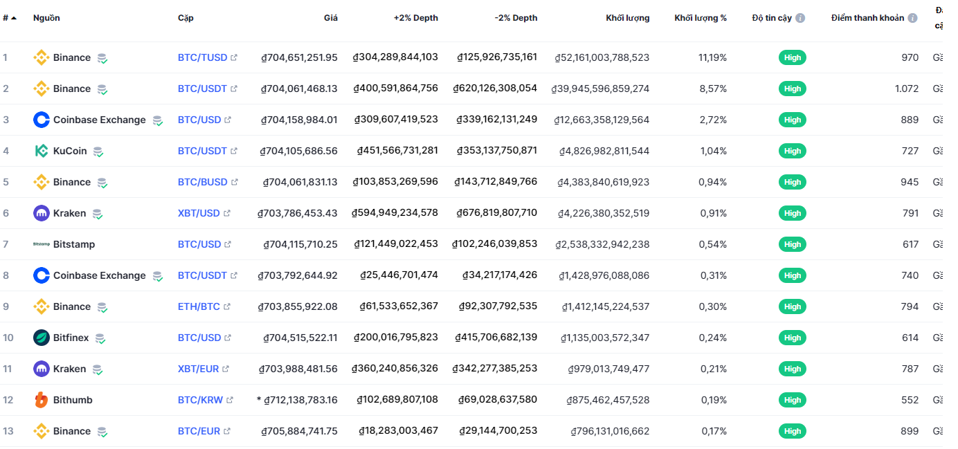Sort by the Khối lượng column header
The height and width of the screenshot is (449, 958).
coord(627,18)
